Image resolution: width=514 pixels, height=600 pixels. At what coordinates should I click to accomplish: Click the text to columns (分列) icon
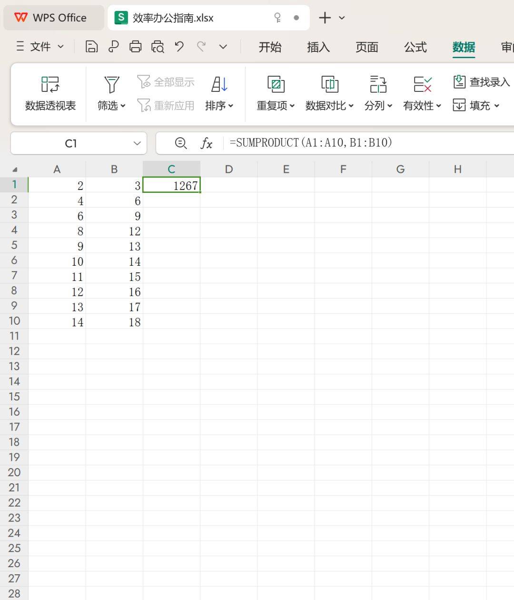pos(378,84)
